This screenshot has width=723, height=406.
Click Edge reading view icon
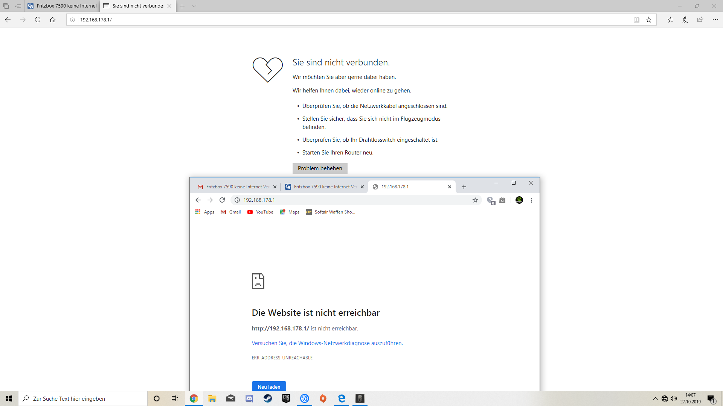click(636, 20)
